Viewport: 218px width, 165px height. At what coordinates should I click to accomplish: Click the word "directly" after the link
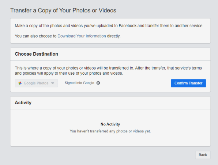[x=113, y=36]
